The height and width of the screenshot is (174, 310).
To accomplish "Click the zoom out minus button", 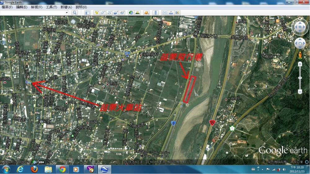I will click(x=300, y=92).
